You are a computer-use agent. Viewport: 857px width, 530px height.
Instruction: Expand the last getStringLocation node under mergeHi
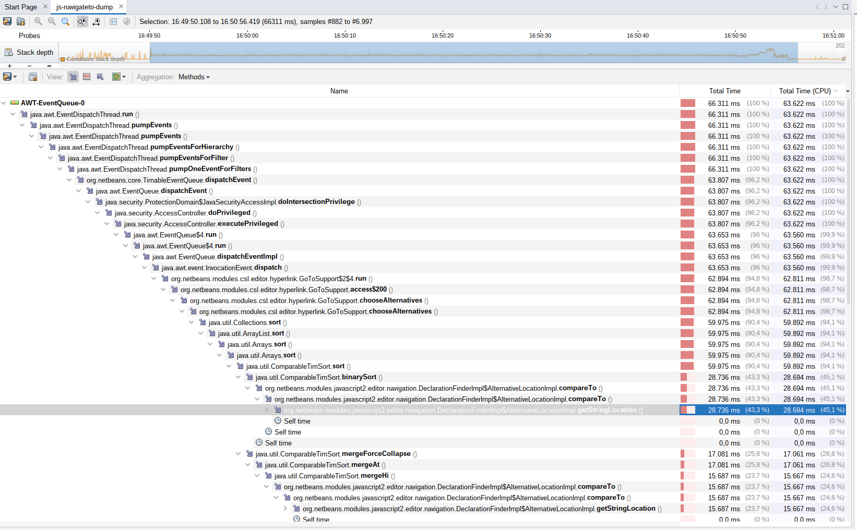click(285, 509)
